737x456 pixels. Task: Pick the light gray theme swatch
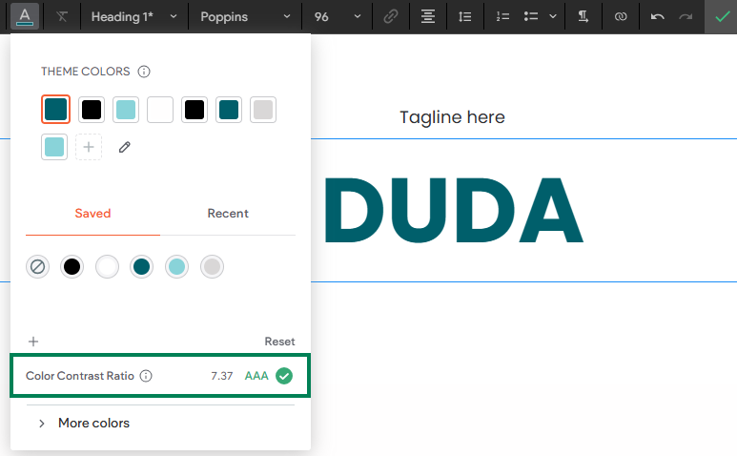263,110
